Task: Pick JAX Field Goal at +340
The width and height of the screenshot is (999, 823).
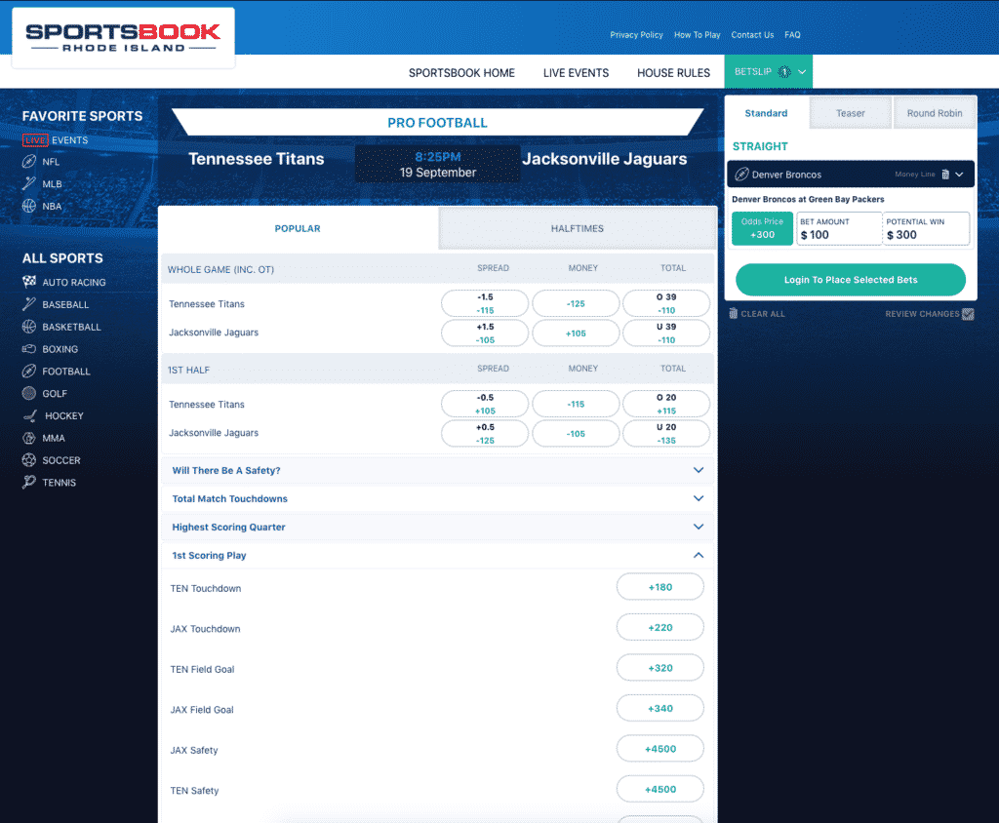Action: [x=660, y=708]
